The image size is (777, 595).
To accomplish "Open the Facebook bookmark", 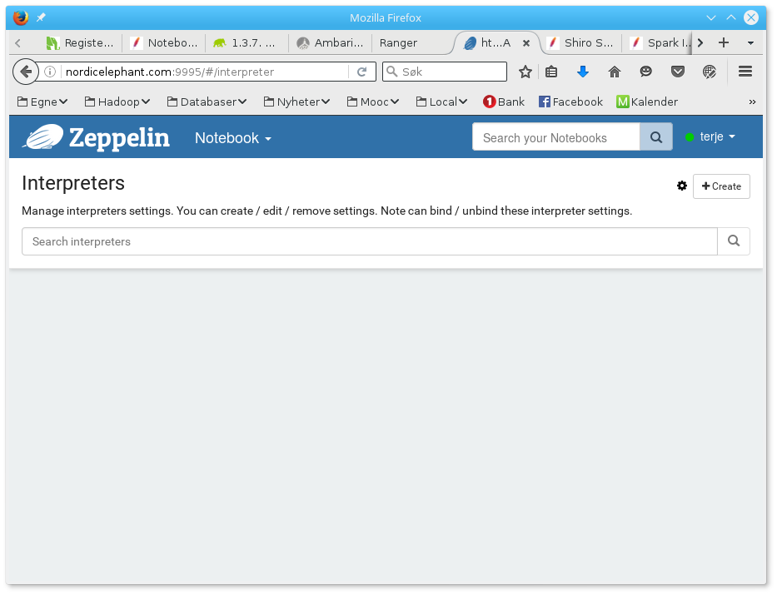I will (x=570, y=102).
